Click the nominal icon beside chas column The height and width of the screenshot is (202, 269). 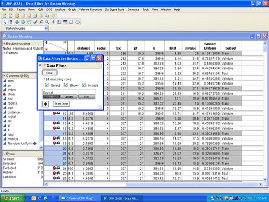pos(5,94)
